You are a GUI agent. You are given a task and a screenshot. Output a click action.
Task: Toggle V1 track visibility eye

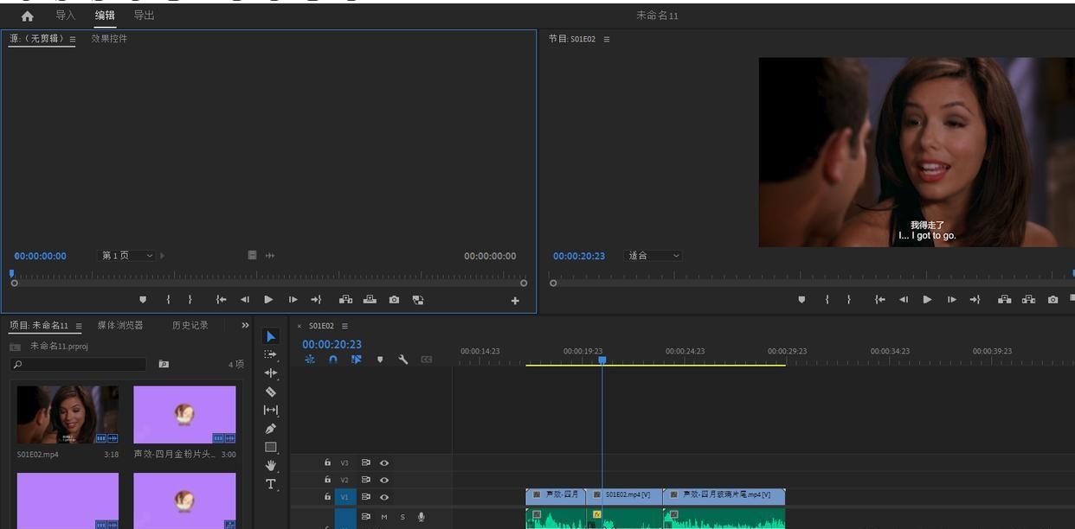tap(384, 497)
